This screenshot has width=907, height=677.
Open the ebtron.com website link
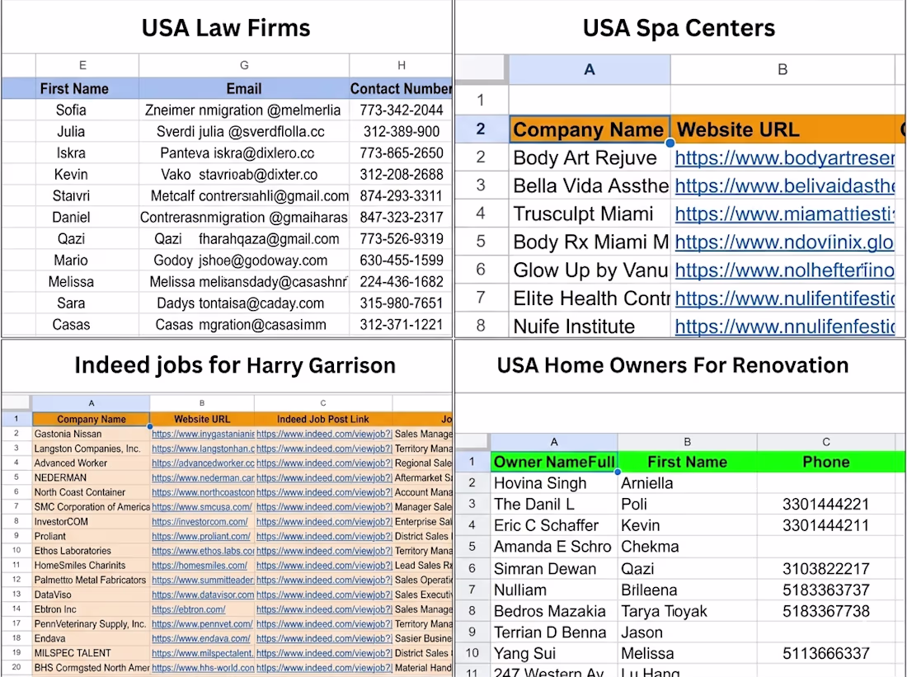(189, 609)
